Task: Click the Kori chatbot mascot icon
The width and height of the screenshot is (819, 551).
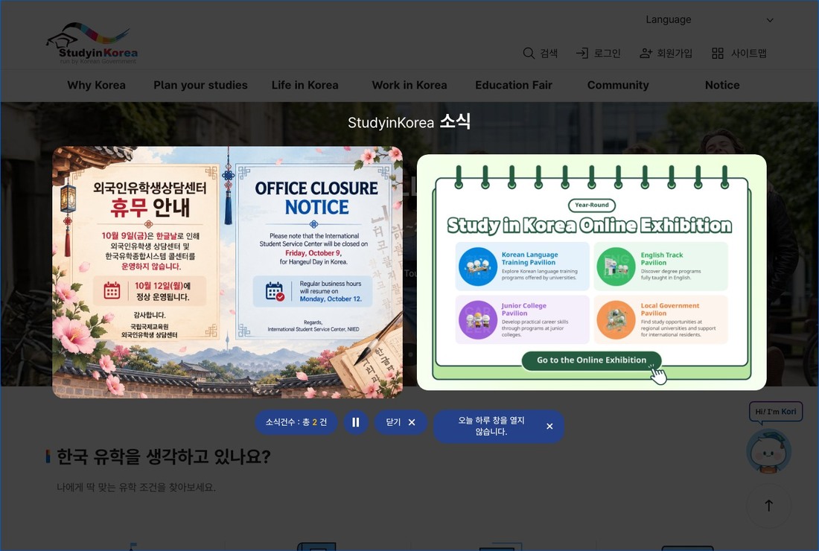Action: tap(768, 450)
